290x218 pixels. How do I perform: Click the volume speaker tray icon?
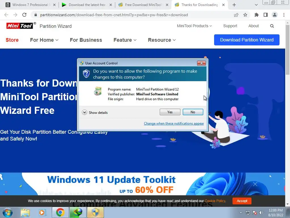[x=261, y=213]
